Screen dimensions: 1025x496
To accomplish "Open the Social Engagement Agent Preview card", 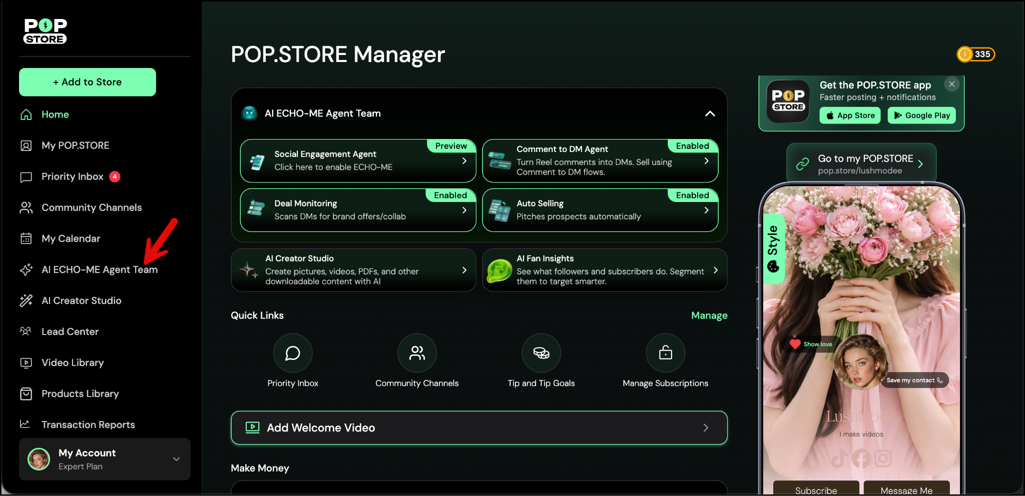I will pos(358,160).
